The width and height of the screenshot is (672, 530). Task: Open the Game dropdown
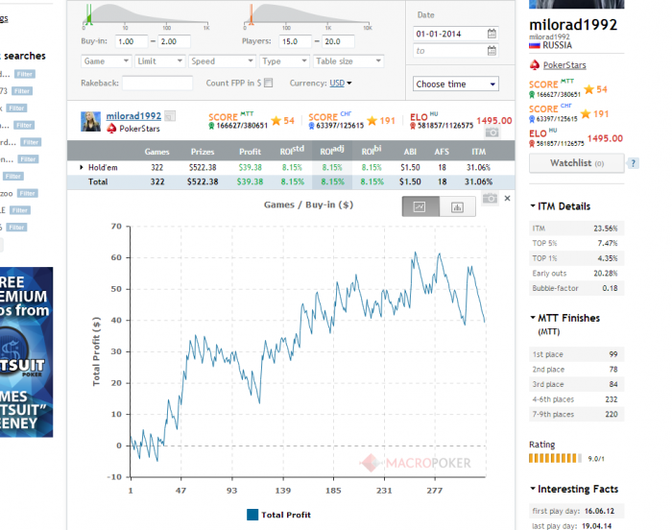point(106,60)
